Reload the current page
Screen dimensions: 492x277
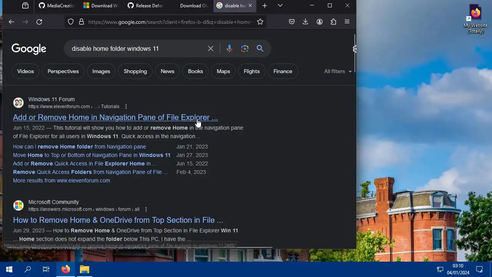[x=39, y=22]
